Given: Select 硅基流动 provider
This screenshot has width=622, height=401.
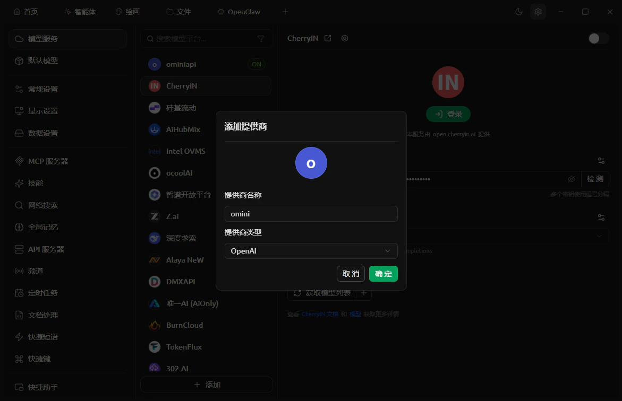Looking at the screenshot, I should click(x=206, y=108).
